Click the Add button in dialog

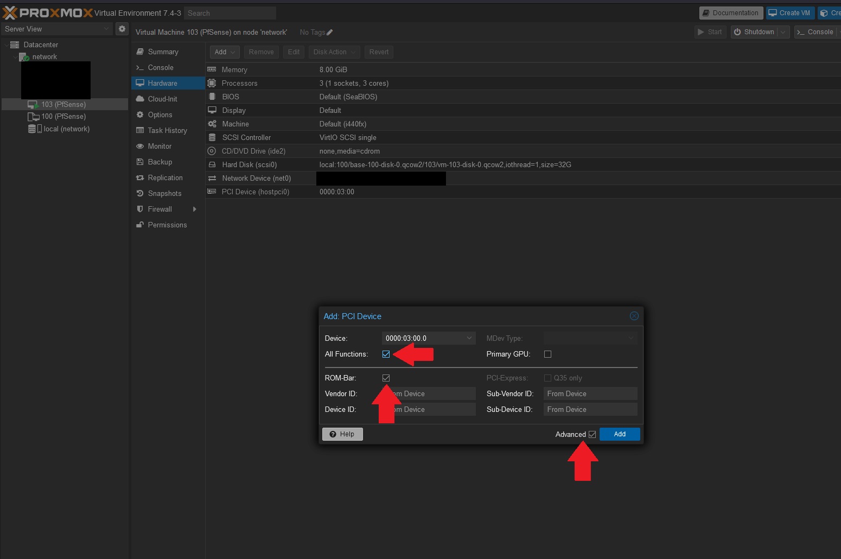point(620,434)
